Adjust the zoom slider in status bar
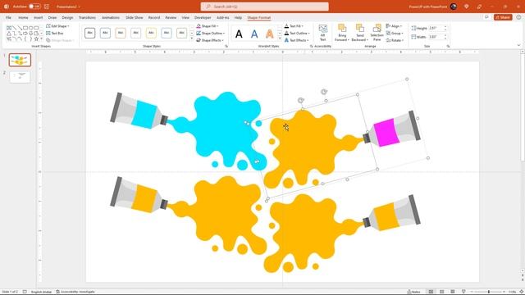 (489, 292)
